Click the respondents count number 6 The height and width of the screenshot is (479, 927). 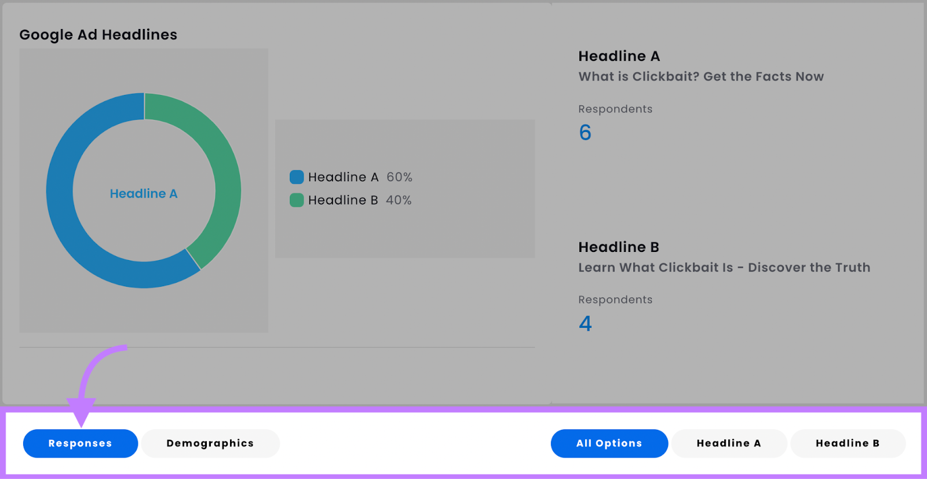585,133
